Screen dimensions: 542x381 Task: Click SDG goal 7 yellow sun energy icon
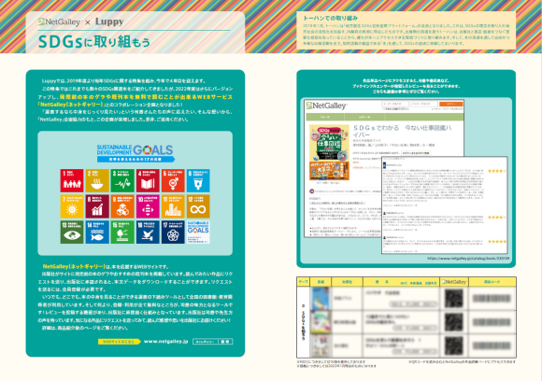coord(72,206)
